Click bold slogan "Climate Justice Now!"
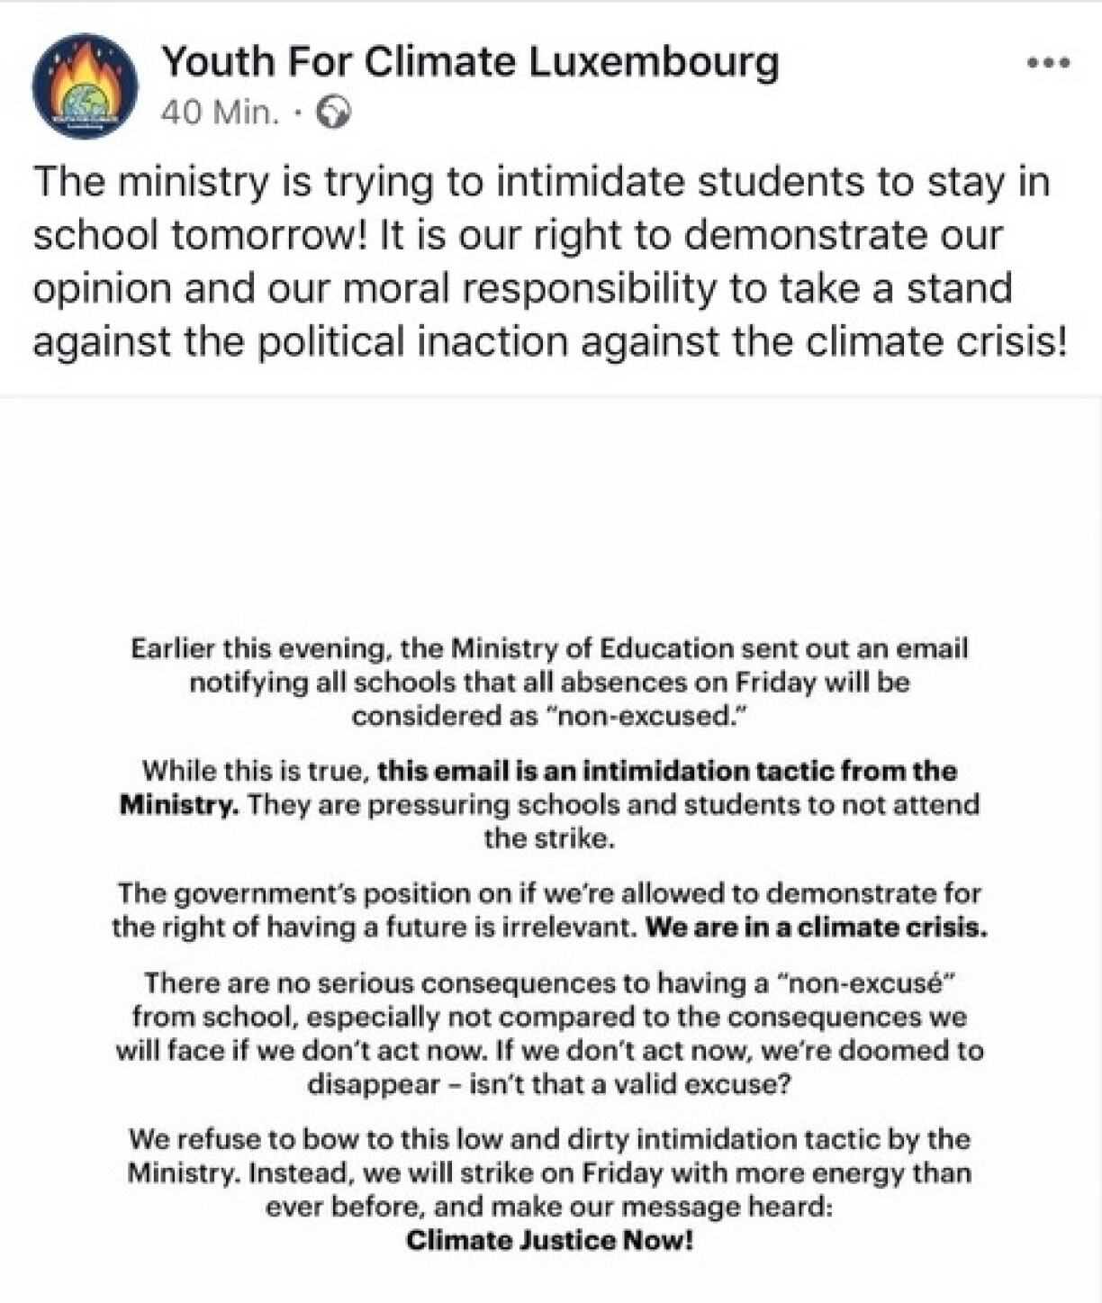The width and height of the screenshot is (1102, 1303). 549,1240
